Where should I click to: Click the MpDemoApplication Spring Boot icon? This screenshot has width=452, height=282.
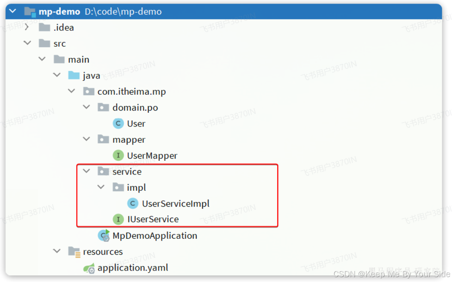point(103,235)
